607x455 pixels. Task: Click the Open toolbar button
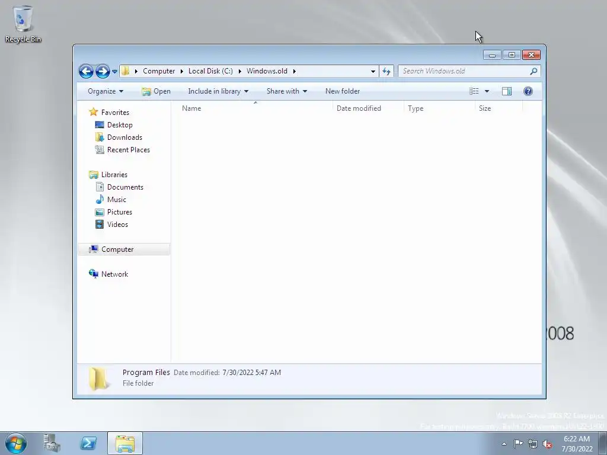point(156,91)
